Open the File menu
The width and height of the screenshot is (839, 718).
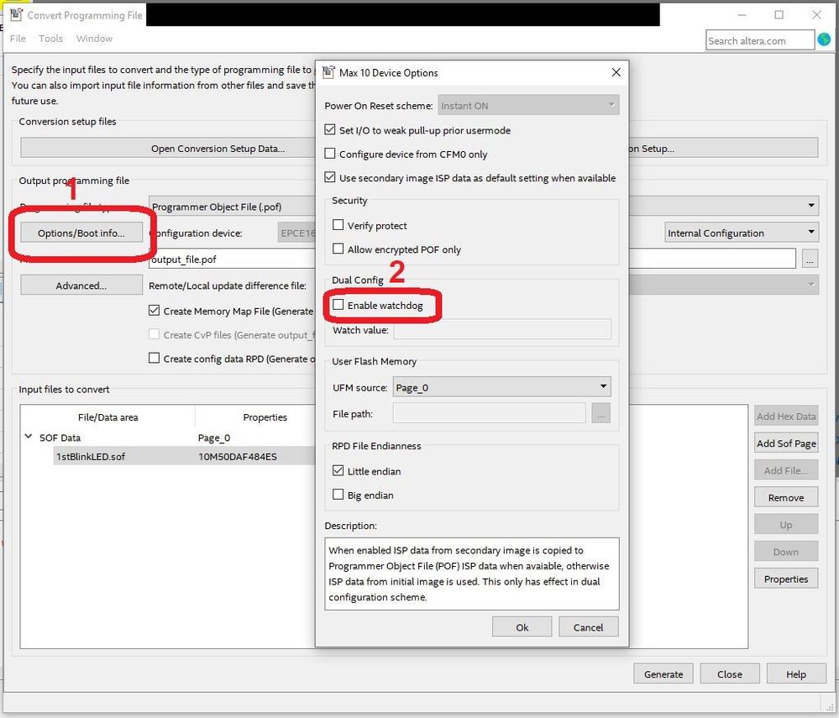[x=18, y=39]
